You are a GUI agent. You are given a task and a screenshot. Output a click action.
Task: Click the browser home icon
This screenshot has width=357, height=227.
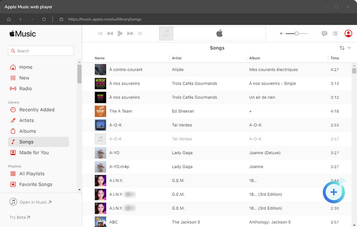click(9, 19)
